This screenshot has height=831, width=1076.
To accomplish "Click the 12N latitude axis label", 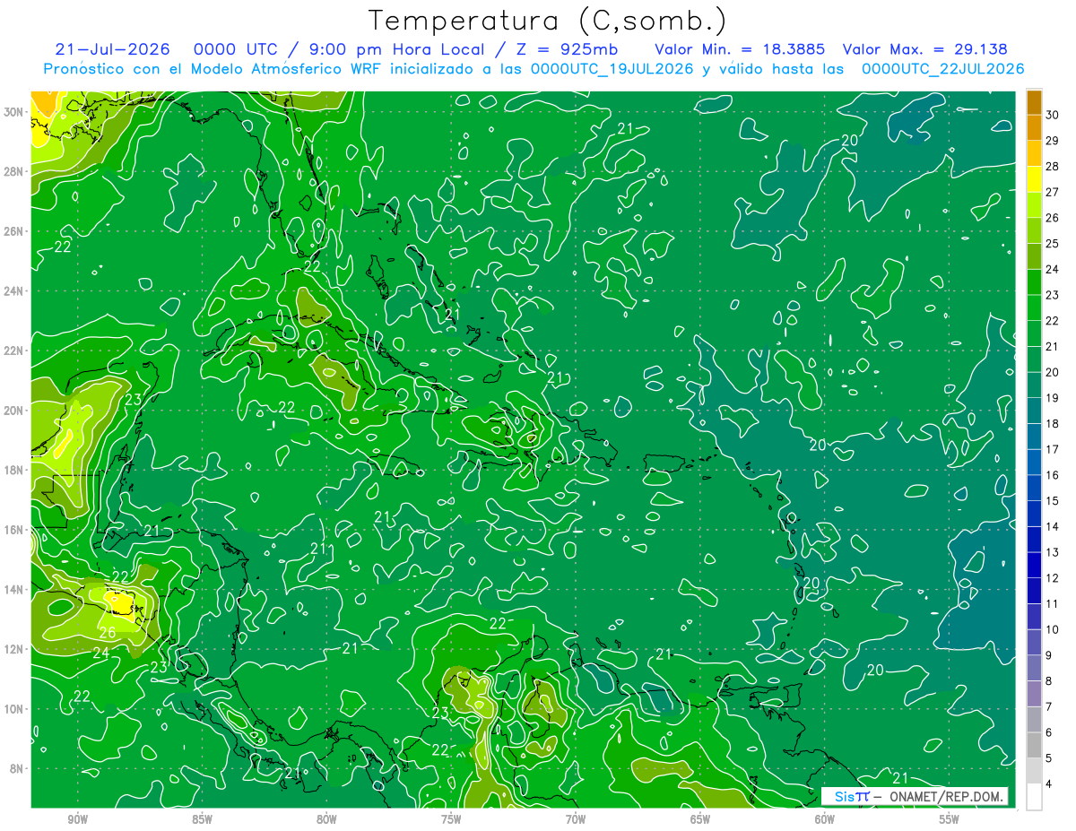I will (13, 649).
